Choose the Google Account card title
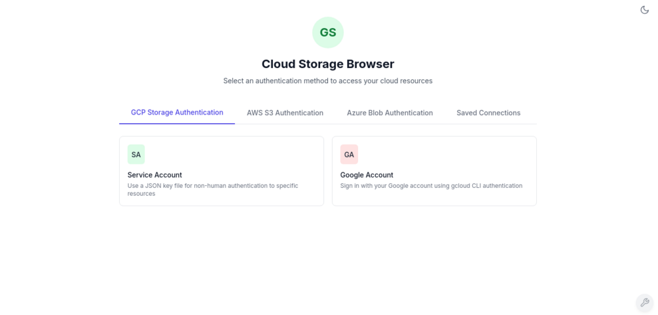 [x=367, y=175]
